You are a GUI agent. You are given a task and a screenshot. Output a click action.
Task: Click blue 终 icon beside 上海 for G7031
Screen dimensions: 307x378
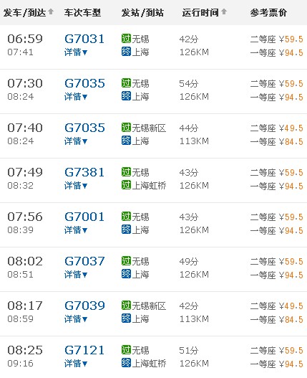[127, 52]
